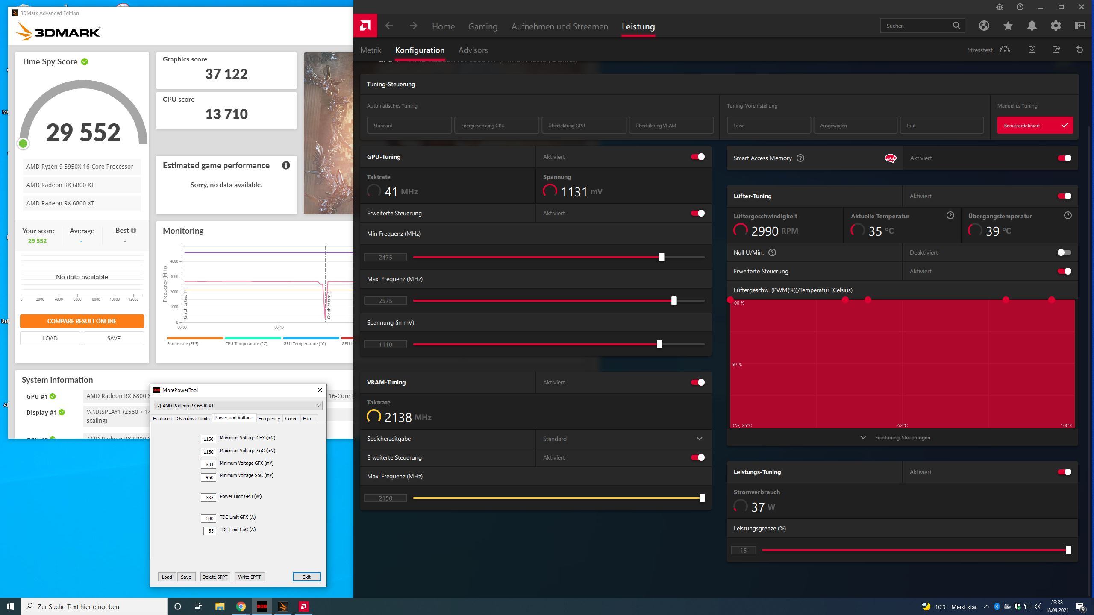Viewport: 1094px width, 615px height.
Task: Click Power Limit GPU (W) input field
Action: (x=209, y=497)
